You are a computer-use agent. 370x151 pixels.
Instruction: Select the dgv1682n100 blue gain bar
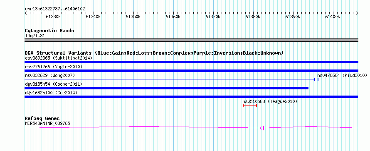[191, 97]
